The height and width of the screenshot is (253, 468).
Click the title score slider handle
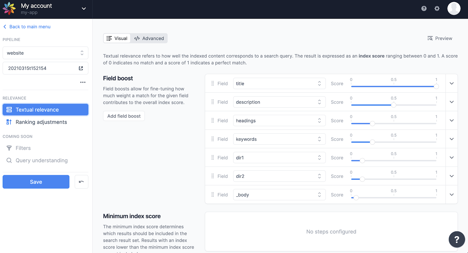436,86
